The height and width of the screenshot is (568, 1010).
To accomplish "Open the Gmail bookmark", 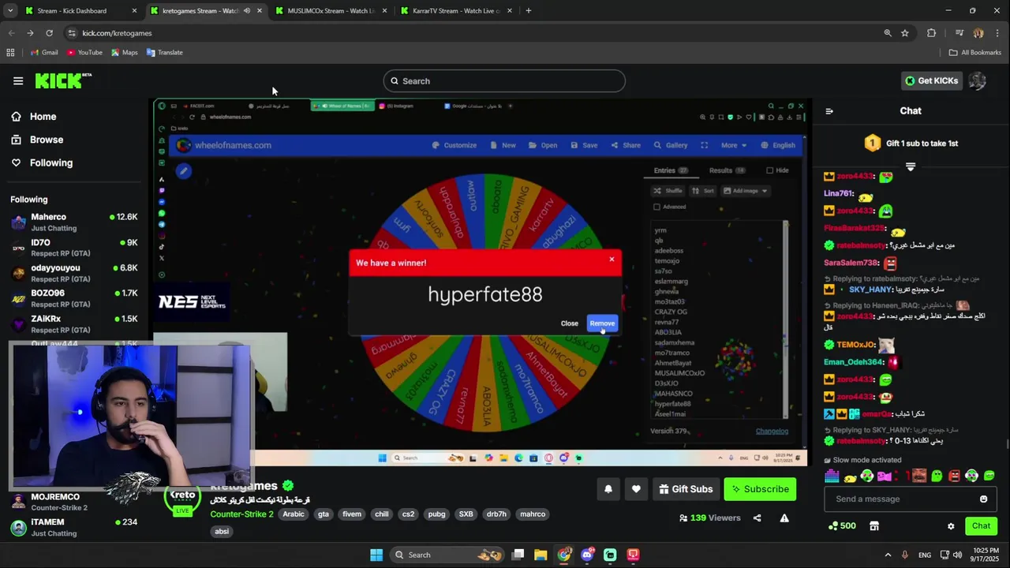I will point(44,53).
